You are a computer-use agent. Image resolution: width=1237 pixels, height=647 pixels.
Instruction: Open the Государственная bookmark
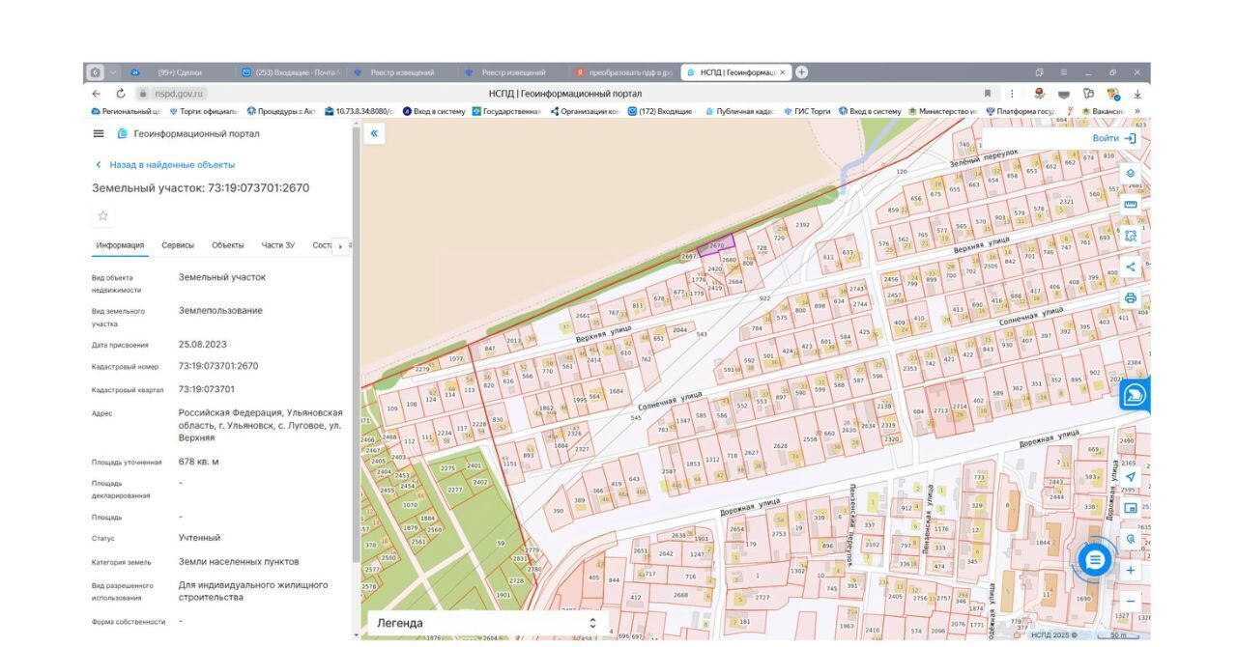click(506, 111)
